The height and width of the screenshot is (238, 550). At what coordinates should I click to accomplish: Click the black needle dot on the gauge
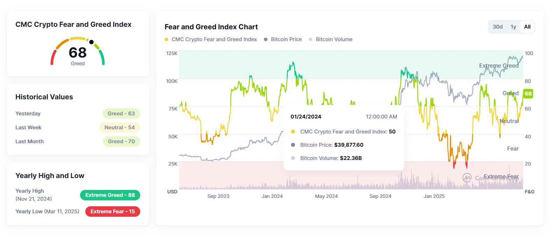pyautogui.click(x=92, y=43)
